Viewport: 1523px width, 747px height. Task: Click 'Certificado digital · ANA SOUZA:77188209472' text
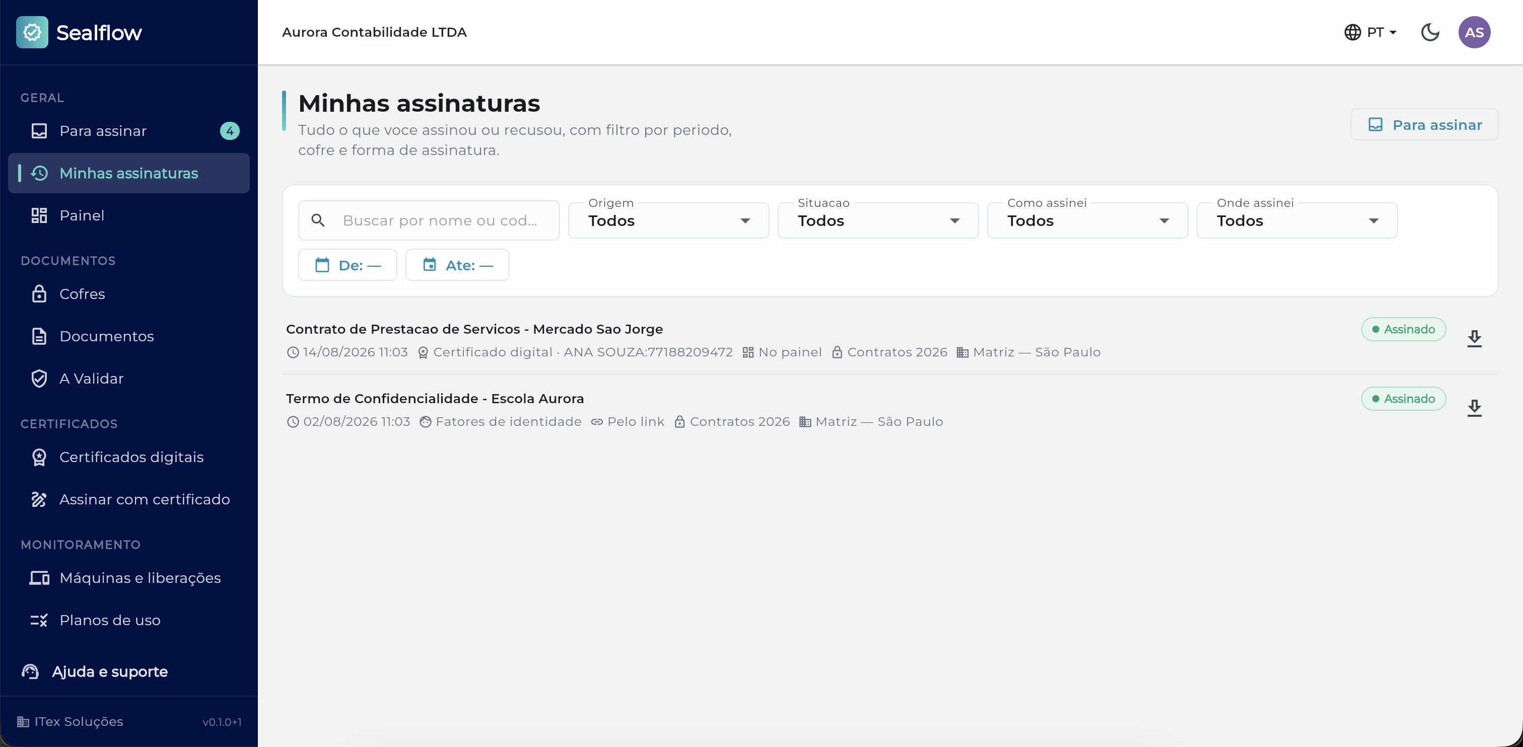tap(582, 352)
